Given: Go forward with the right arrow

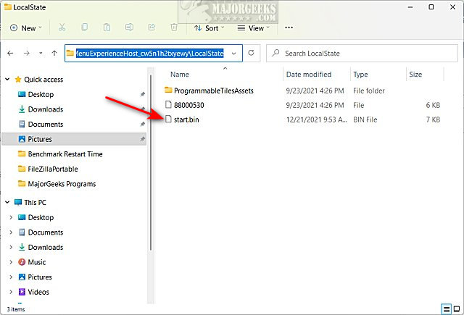Looking at the screenshot, I should (27, 53).
